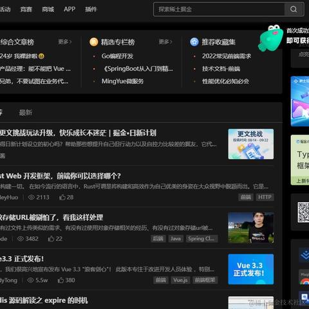Open the 《SpringBoot从入门到精... column
This screenshot has height=309, width=309.
[138, 69]
